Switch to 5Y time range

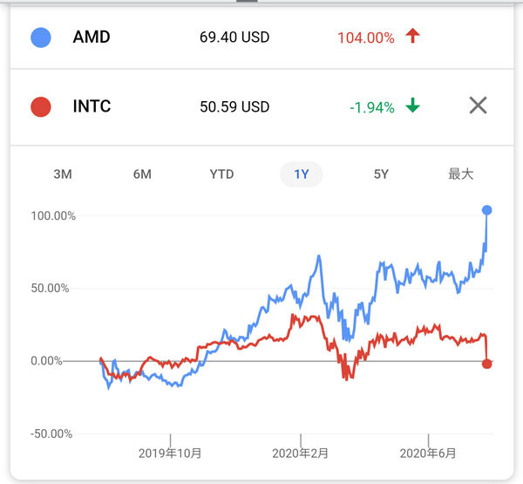tap(381, 174)
